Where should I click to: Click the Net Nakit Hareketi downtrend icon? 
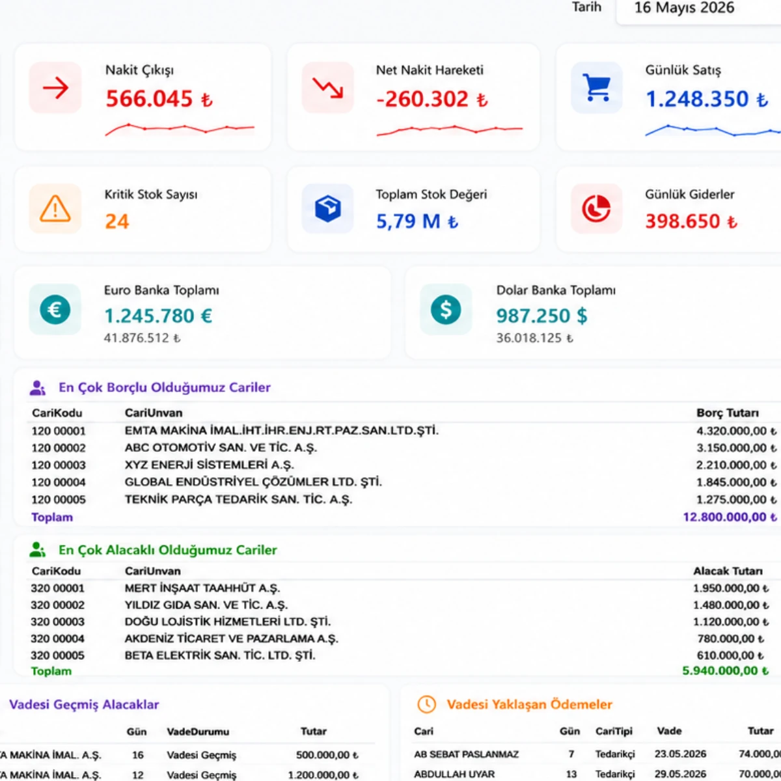(328, 87)
